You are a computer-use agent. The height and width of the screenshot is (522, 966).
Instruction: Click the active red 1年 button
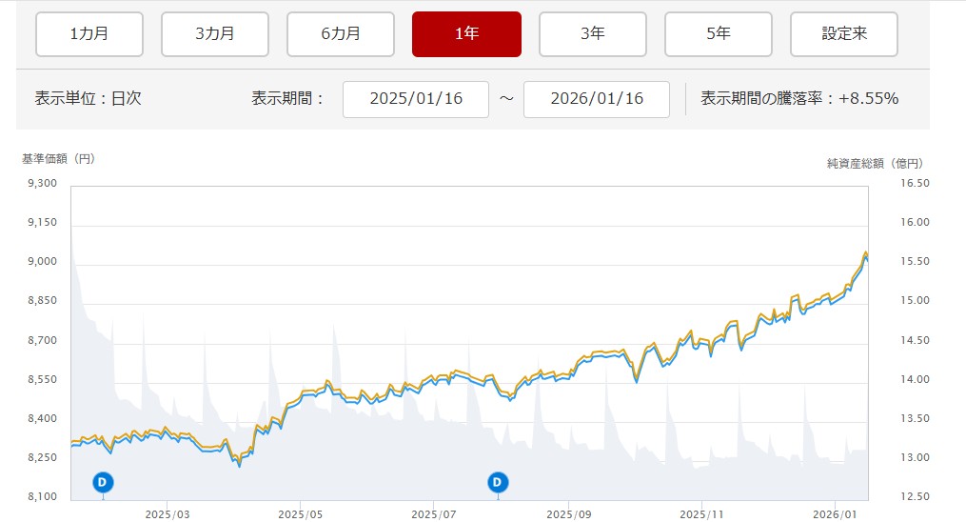pos(466,34)
